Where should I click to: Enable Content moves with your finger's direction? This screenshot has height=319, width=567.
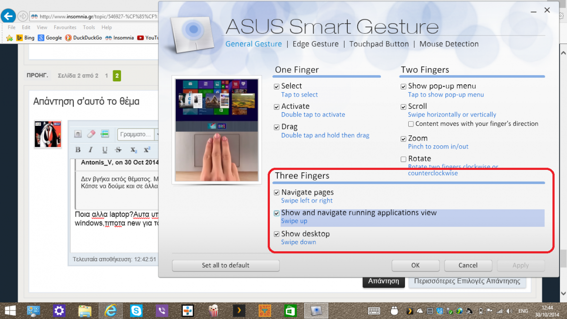point(411,124)
